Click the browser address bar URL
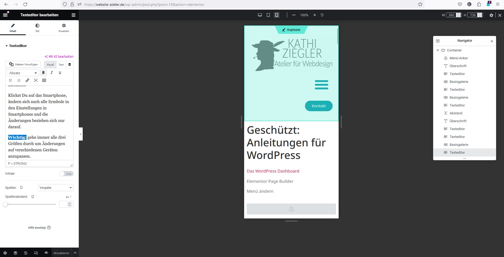 144,4
